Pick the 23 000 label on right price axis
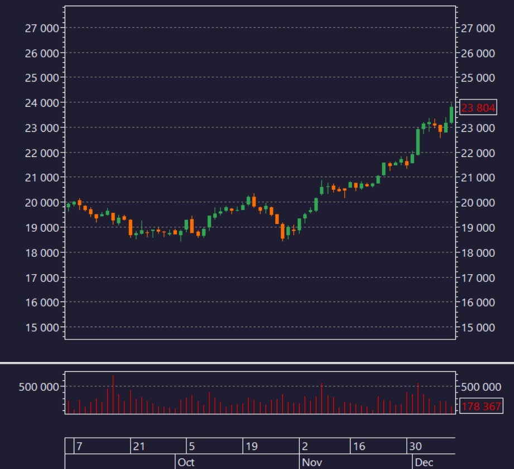514x469 pixels. click(478, 128)
